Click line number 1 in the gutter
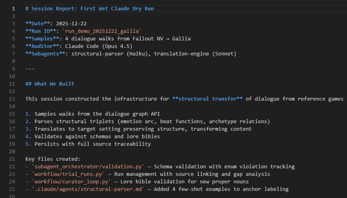This screenshot has width=347, height=198. pos(14,9)
